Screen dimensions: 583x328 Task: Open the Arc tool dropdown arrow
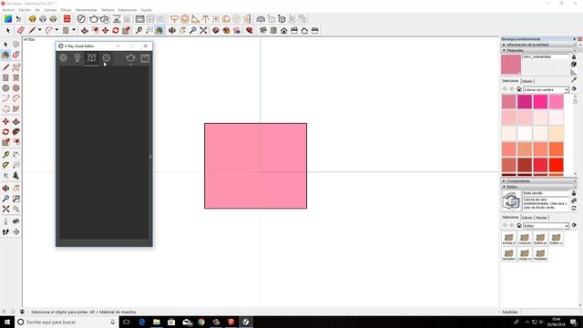(56, 30)
